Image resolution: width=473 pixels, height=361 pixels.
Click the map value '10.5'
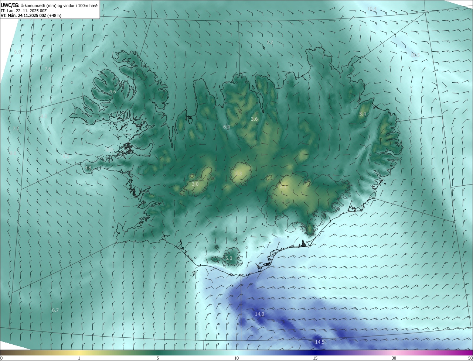click(x=415, y=55)
